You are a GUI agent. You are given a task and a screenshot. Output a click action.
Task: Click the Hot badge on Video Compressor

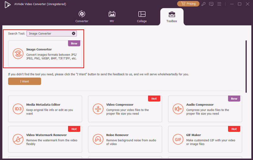(154, 99)
